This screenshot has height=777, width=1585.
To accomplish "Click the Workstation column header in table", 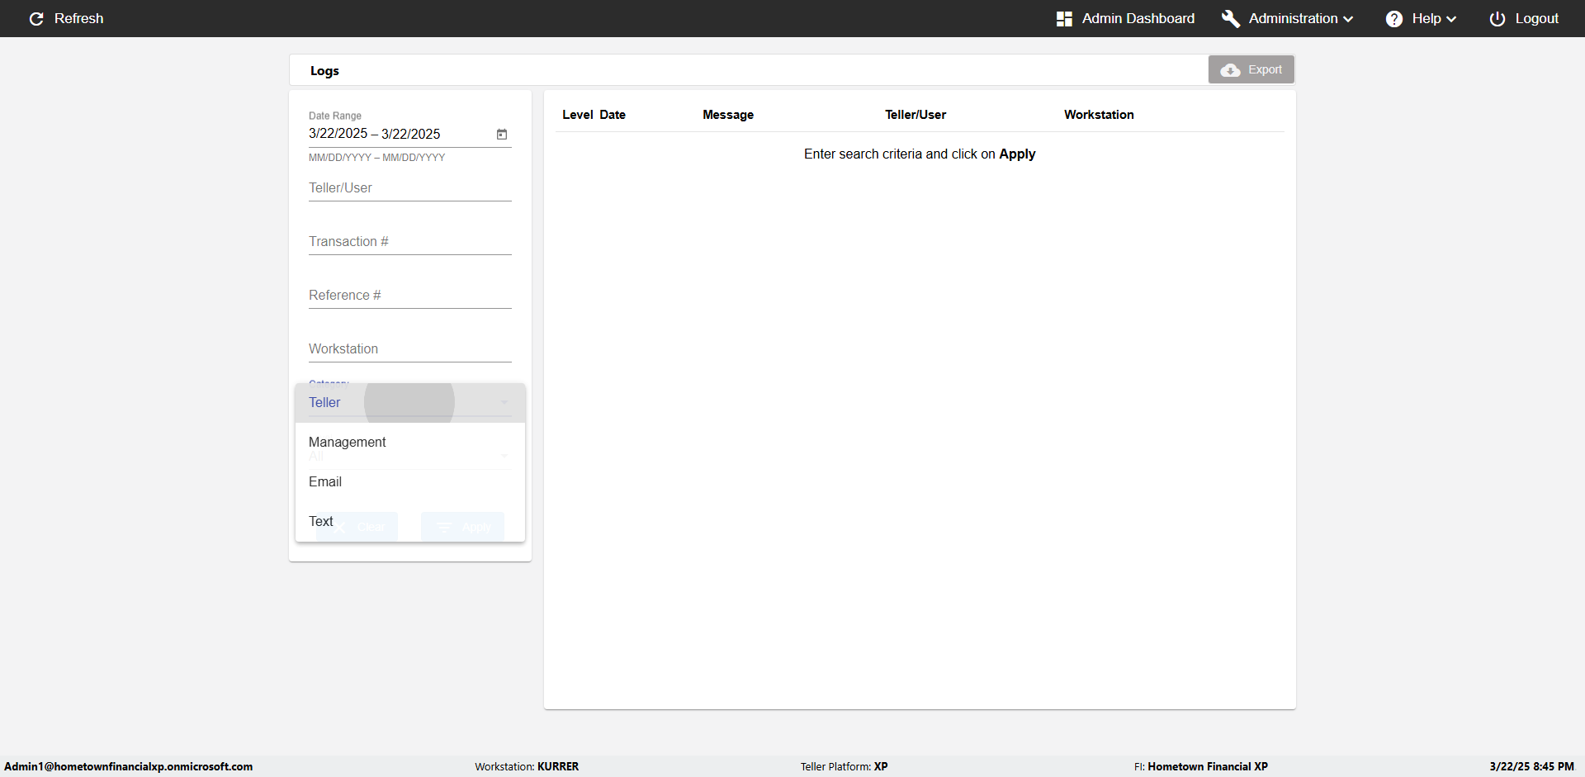I will pos(1099,115).
